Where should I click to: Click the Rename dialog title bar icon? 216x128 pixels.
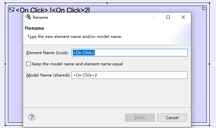click(28, 17)
